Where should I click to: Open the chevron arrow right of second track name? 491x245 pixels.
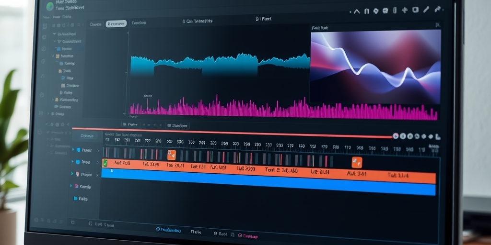[97, 163]
